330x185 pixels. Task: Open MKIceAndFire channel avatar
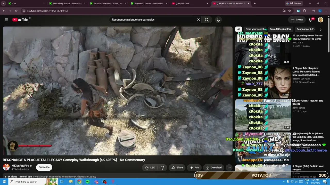tap(6, 167)
